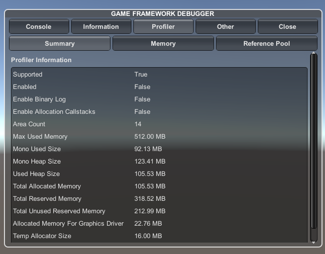Select the Supported row label
Viewport: 325px width, 254px height.
pyautogui.click(x=27, y=75)
